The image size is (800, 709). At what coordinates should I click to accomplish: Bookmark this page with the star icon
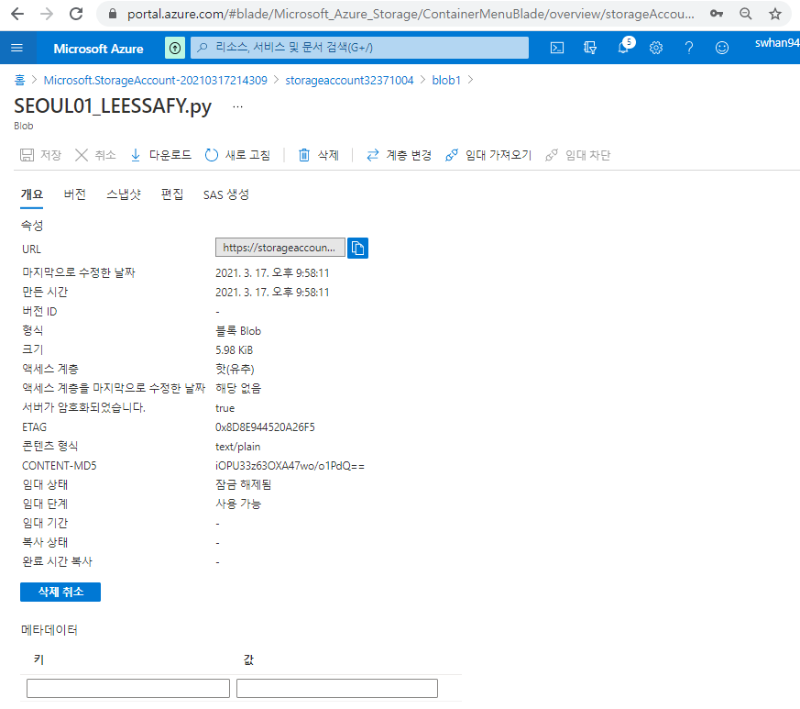click(x=775, y=14)
